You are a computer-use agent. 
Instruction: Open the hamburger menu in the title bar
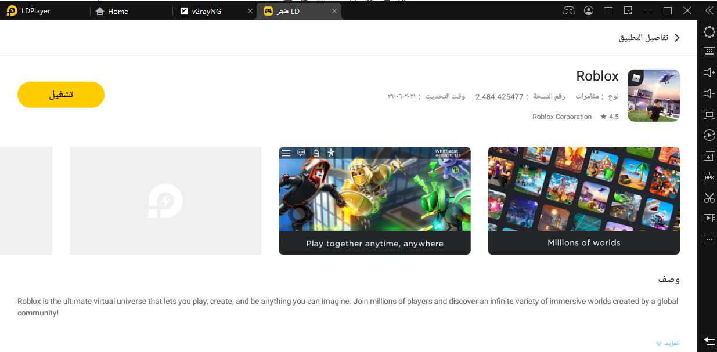(608, 10)
